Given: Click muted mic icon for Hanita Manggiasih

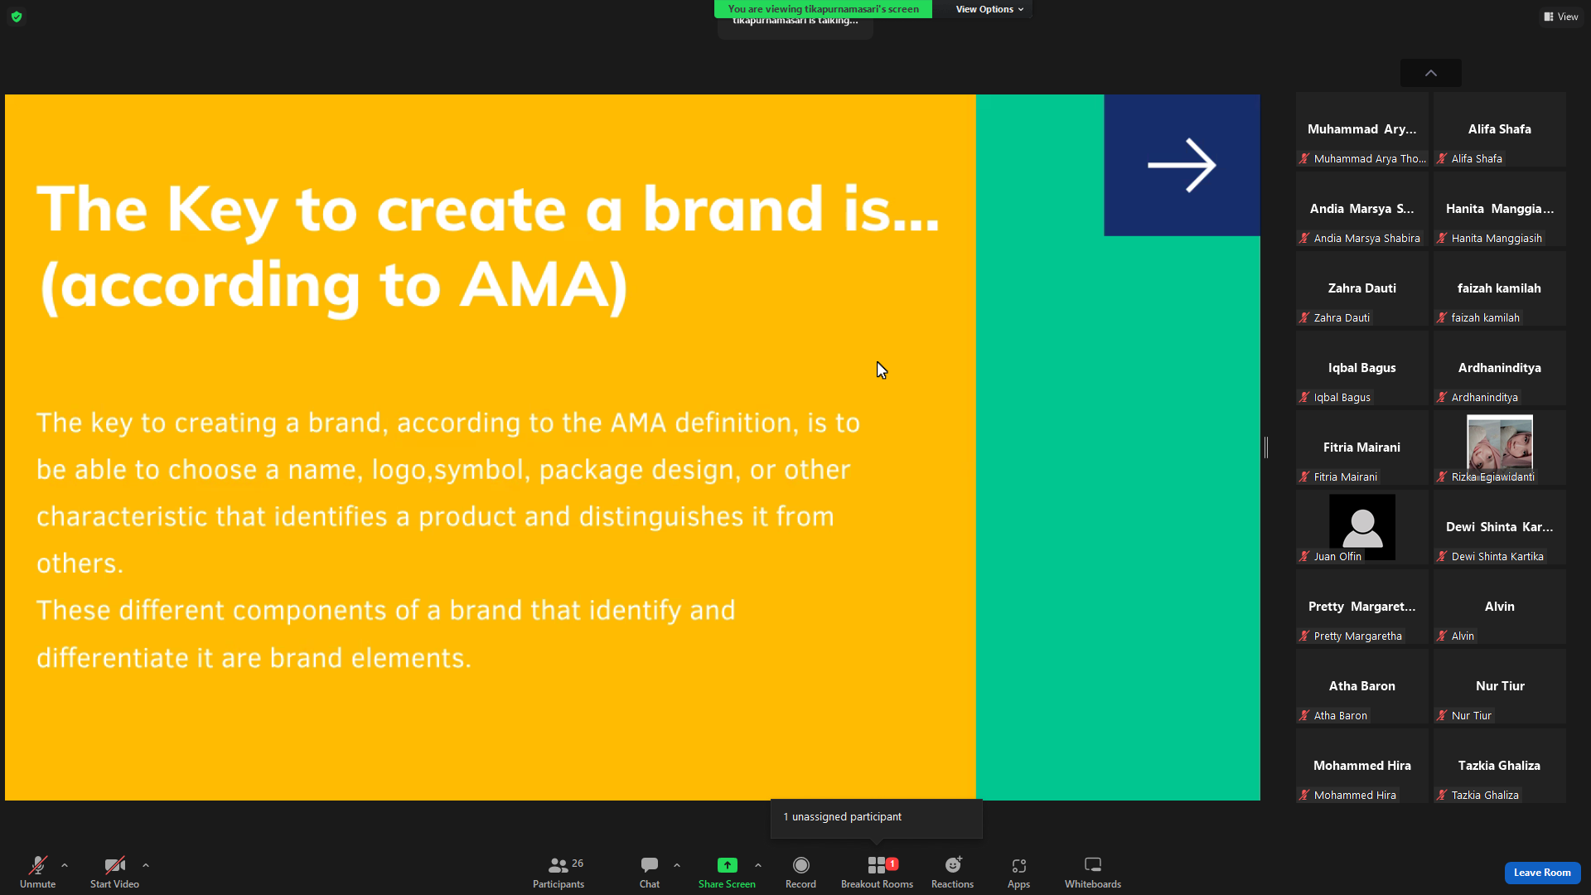Looking at the screenshot, I should coord(1442,238).
